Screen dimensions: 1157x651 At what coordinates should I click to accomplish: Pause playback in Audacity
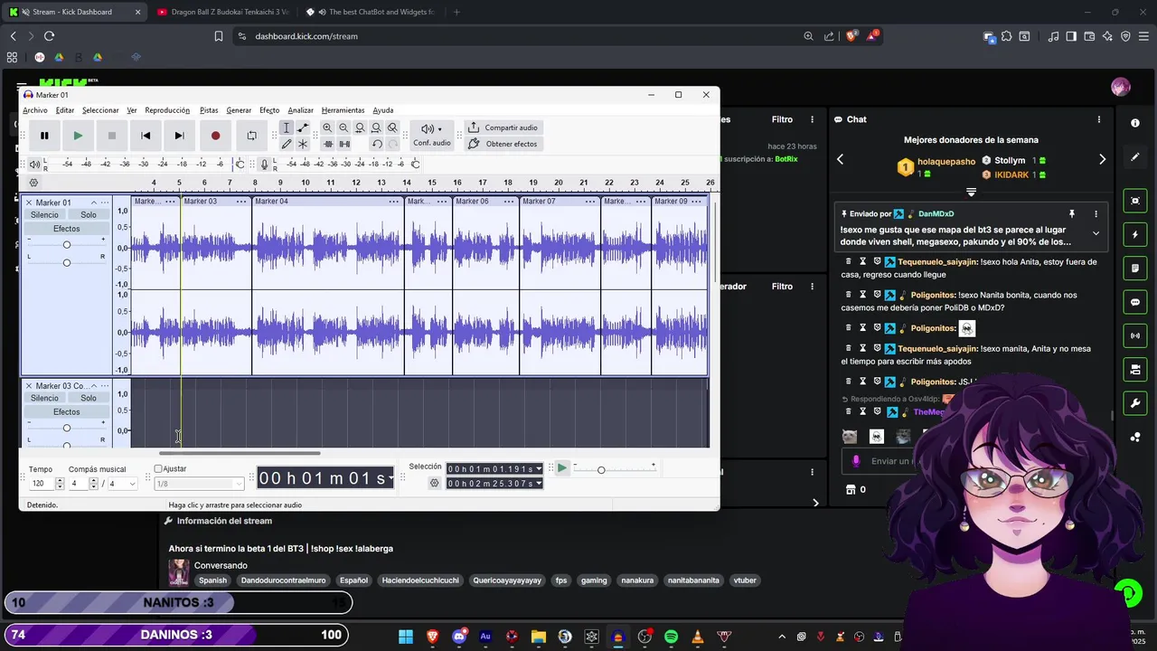pos(44,136)
